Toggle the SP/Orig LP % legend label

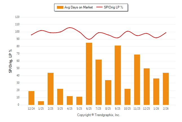coord(114,7)
